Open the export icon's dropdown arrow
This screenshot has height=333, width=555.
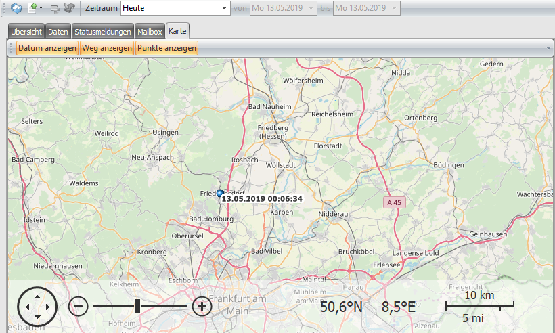[x=41, y=8]
